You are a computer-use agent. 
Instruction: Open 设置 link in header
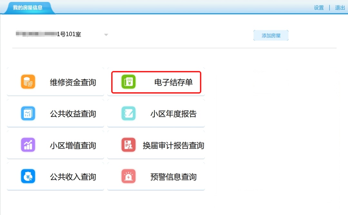pos(319,8)
